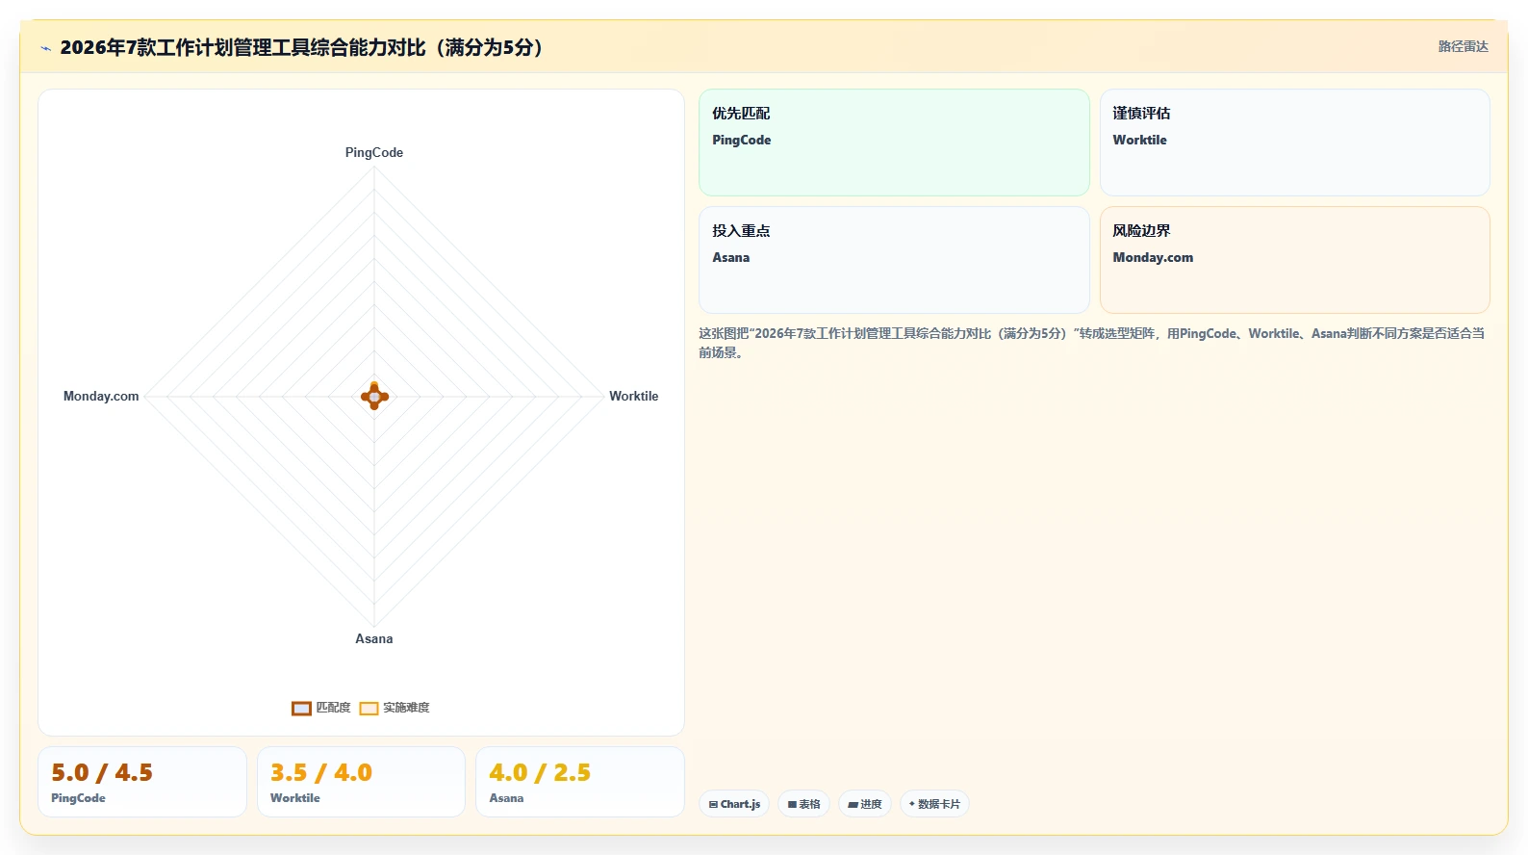
Task: Open the 优先匹配 PingCode card
Action: point(894,142)
